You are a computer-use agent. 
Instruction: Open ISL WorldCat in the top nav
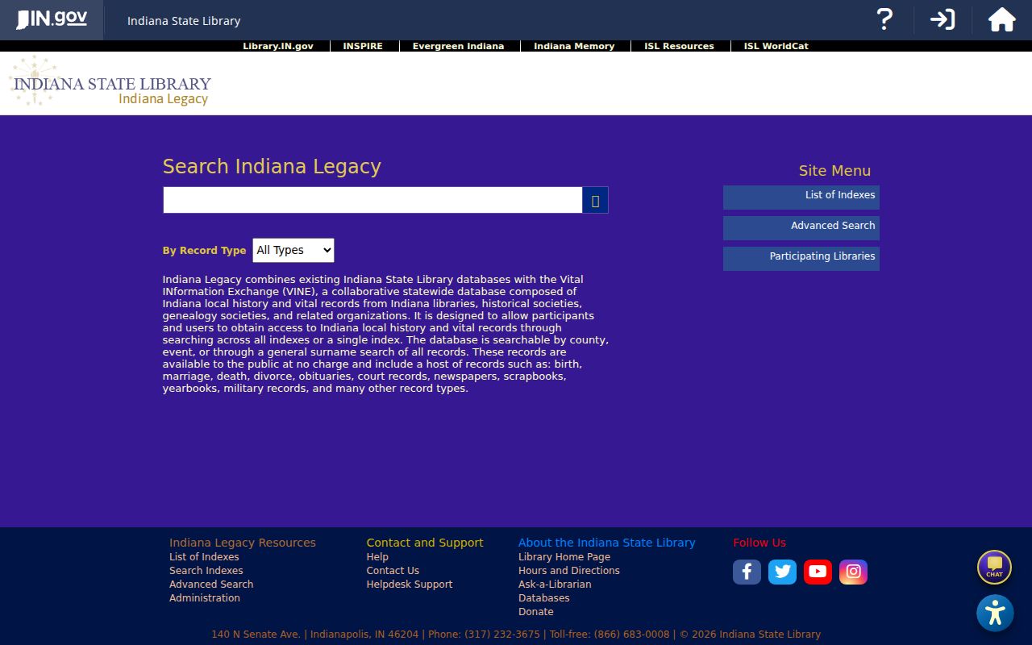(x=776, y=46)
